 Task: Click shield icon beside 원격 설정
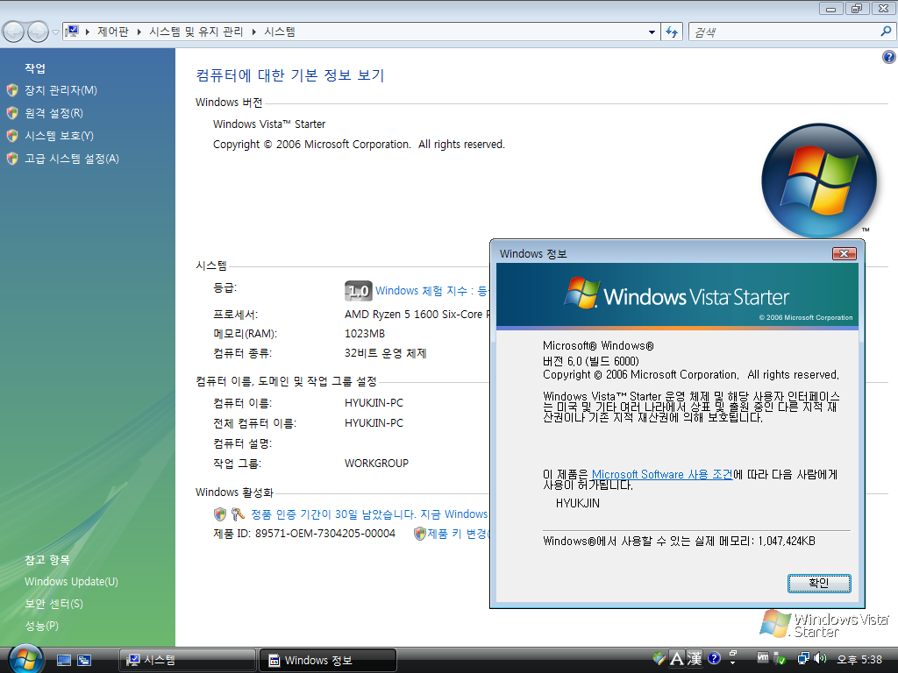12,113
